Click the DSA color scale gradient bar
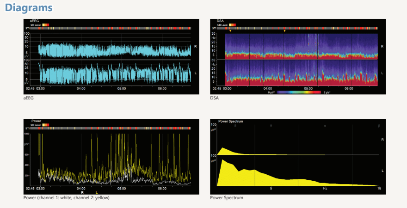The width and height of the screenshot is (407, 208). (298, 92)
